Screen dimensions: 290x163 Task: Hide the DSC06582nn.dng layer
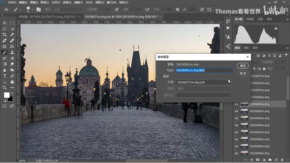click(x=236, y=111)
